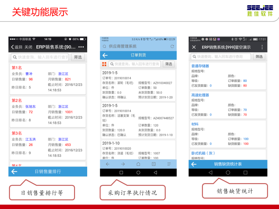Tap the browser forward arrow in the middle phone

123,164
